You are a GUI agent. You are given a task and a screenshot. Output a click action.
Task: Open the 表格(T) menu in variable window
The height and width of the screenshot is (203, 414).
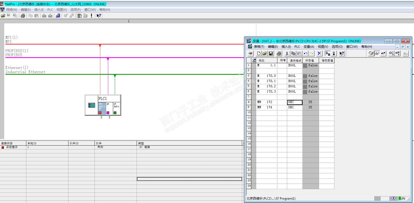click(x=259, y=47)
